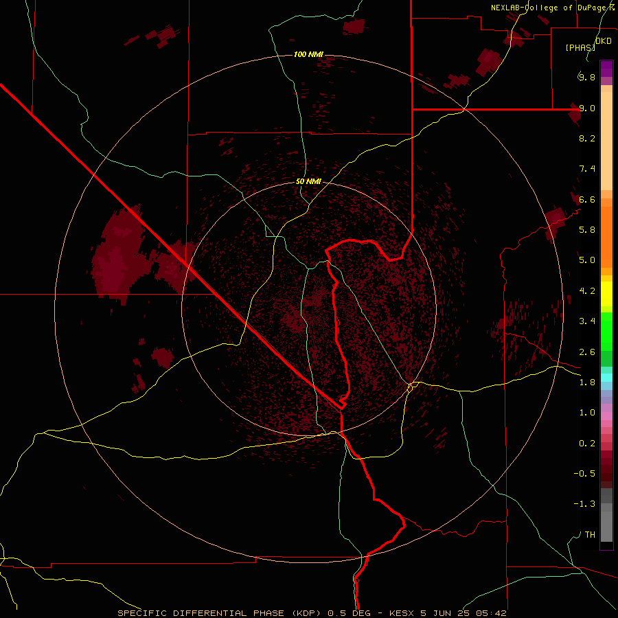Pick the bright green segment of the color bar

(606, 331)
